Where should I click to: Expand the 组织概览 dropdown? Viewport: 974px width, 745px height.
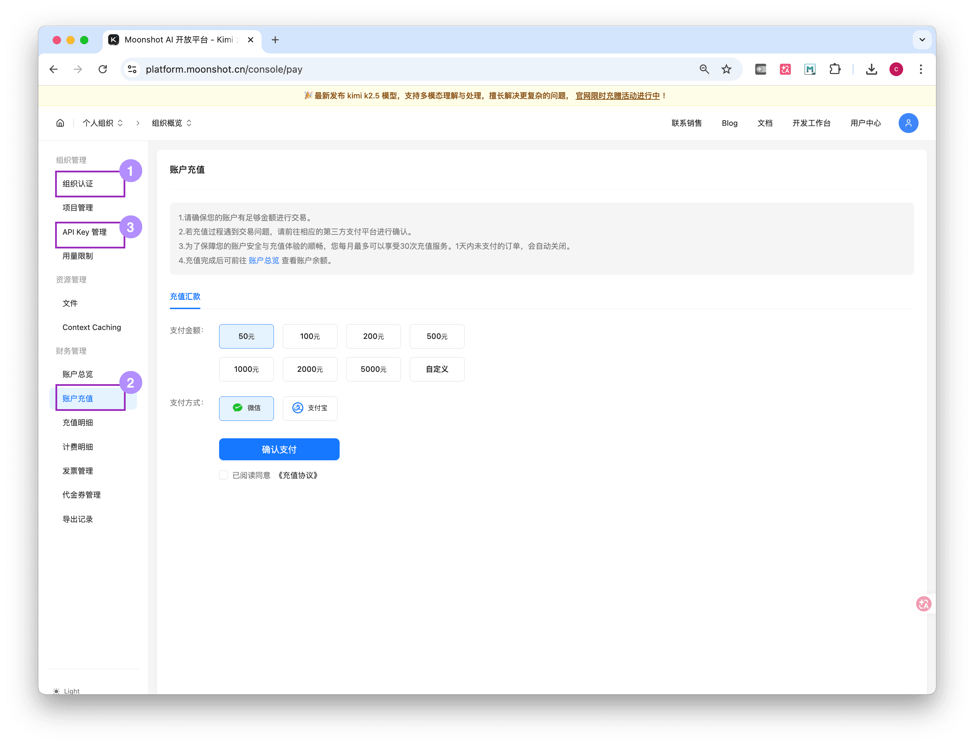click(x=172, y=123)
